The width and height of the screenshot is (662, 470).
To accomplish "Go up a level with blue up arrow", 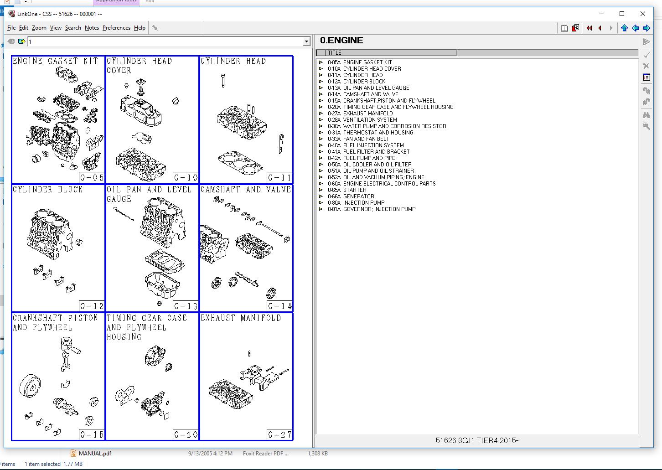I will pyautogui.click(x=624, y=28).
